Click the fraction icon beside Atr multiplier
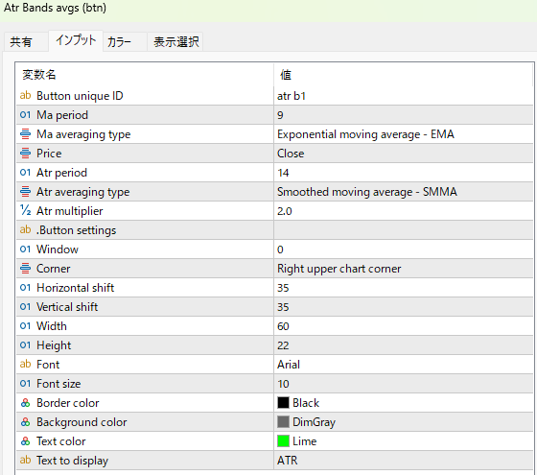Screen dimensions: 537x475 pyautogui.click(x=25, y=210)
